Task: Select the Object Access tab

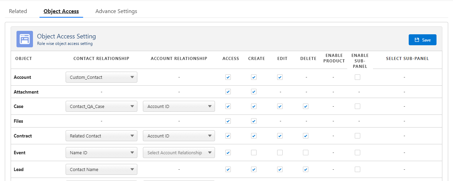Action: pos(61,11)
